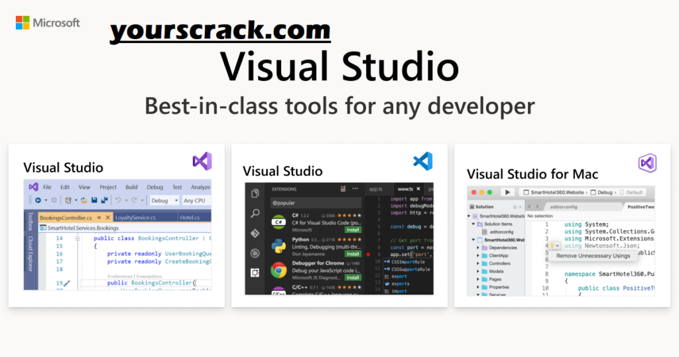Open the Search magnifier in VS Code activity bar
This screenshot has height=357, width=679.
click(255, 213)
